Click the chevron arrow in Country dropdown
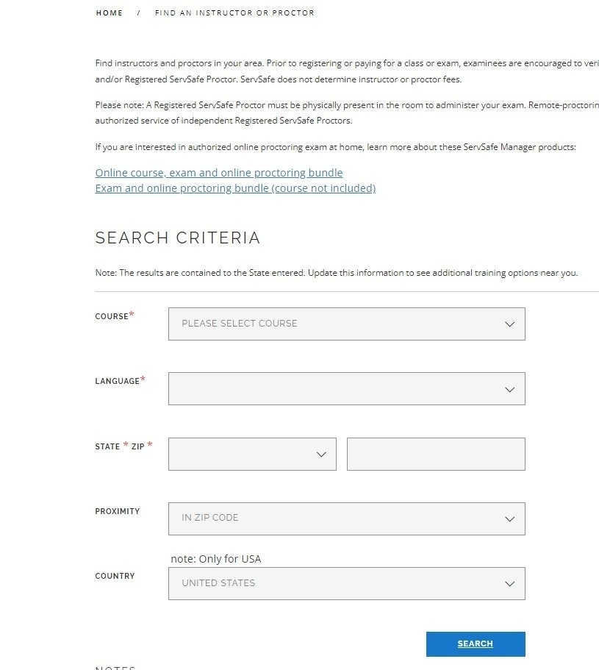 point(509,584)
